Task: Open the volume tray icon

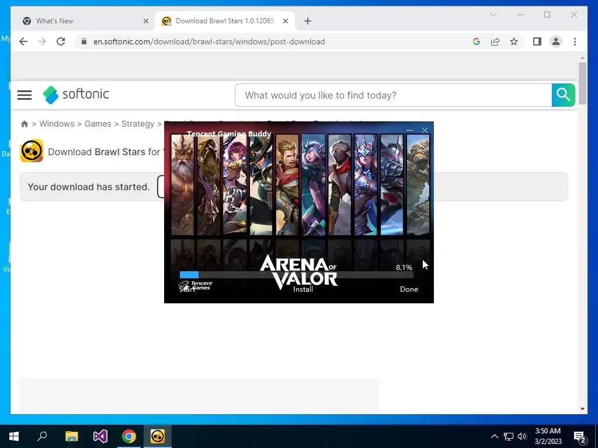Action: click(522, 436)
